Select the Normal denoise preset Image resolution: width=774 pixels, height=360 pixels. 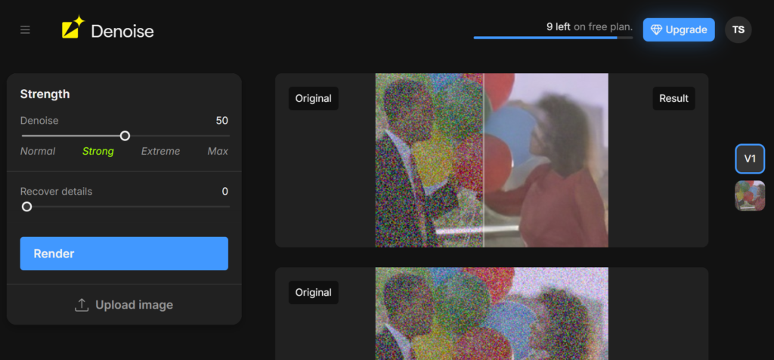coord(38,152)
